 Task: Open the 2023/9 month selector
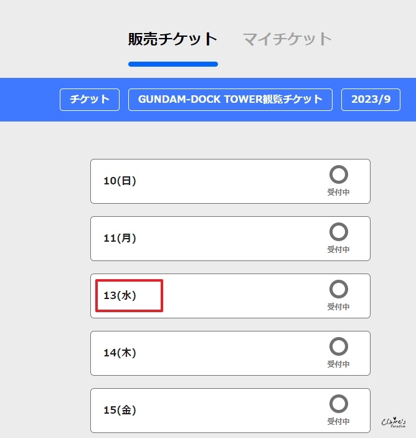click(x=371, y=100)
